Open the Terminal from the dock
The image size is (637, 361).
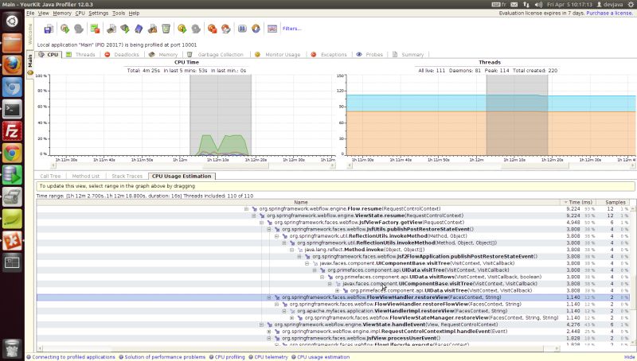coord(12,109)
